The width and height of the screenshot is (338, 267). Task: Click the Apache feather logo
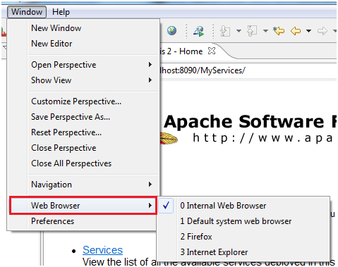click(x=169, y=138)
